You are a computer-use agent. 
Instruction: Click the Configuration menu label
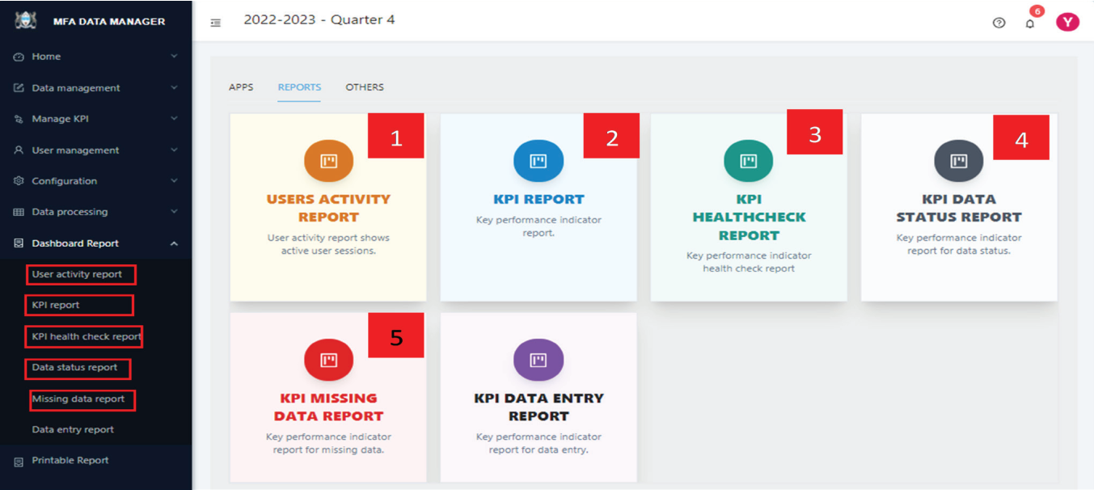click(x=64, y=181)
